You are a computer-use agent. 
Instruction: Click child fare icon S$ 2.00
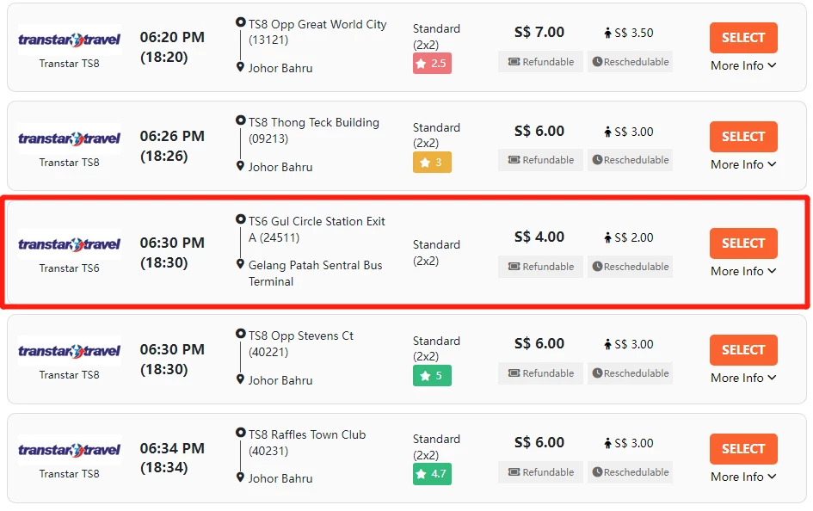tap(607, 238)
